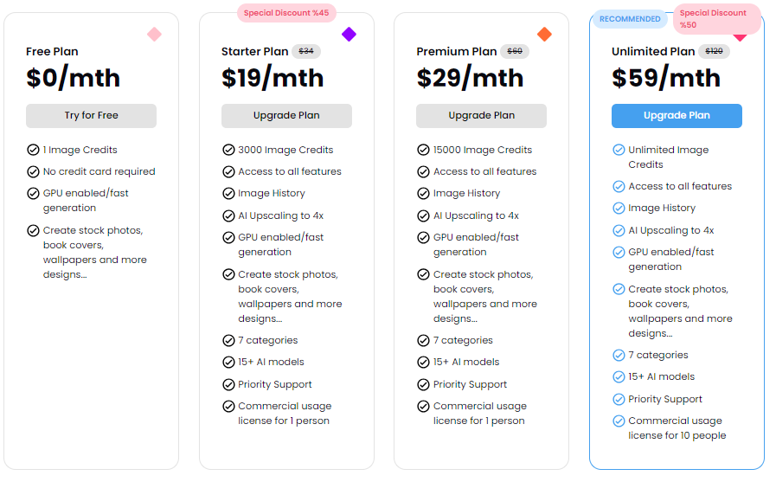Click the orange diamond icon on Premium Plan
Viewport: 776px width, 482px height.
[544, 35]
